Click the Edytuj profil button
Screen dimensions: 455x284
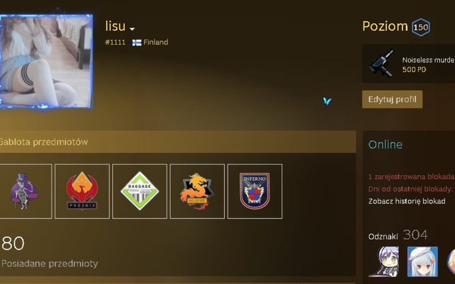pyautogui.click(x=392, y=99)
